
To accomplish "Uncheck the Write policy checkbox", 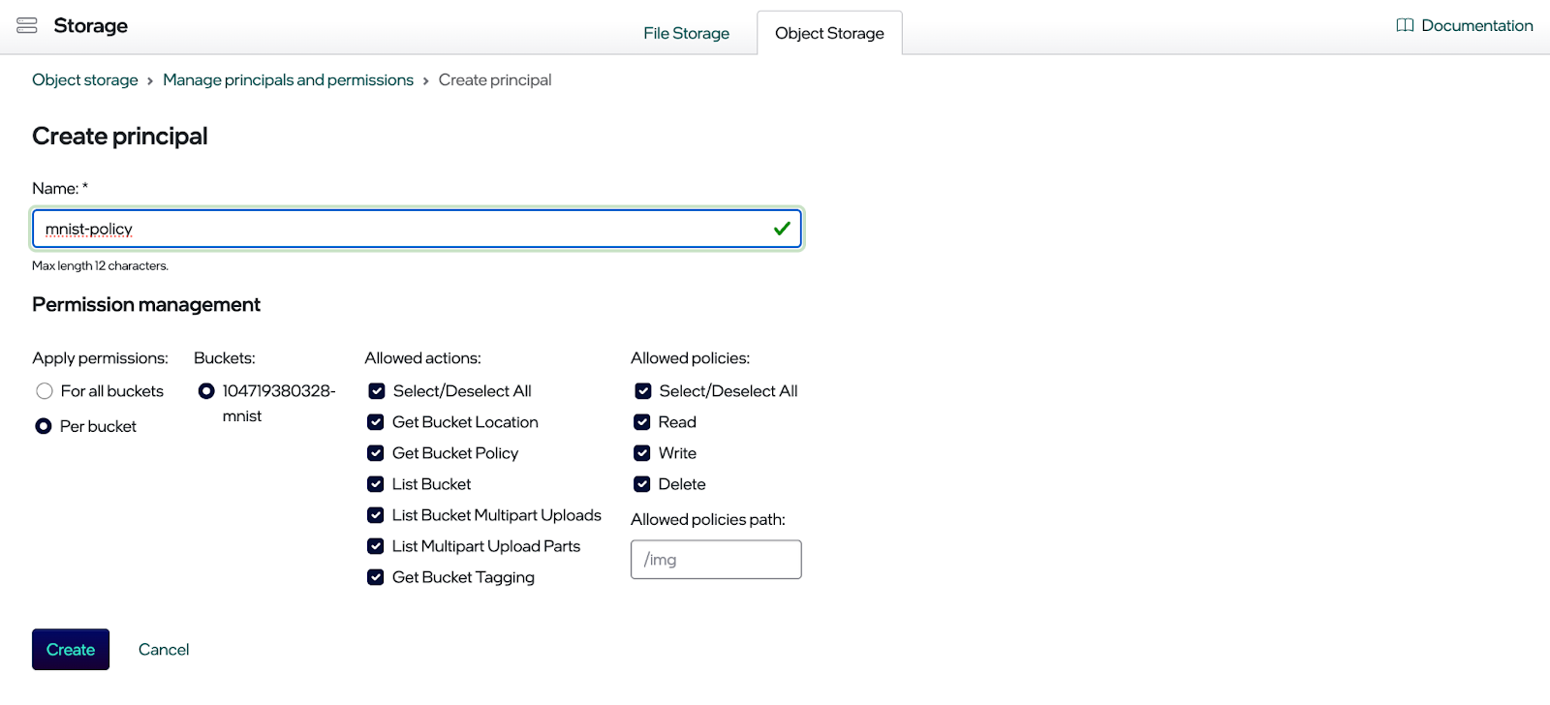I will [x=642, y=453].
